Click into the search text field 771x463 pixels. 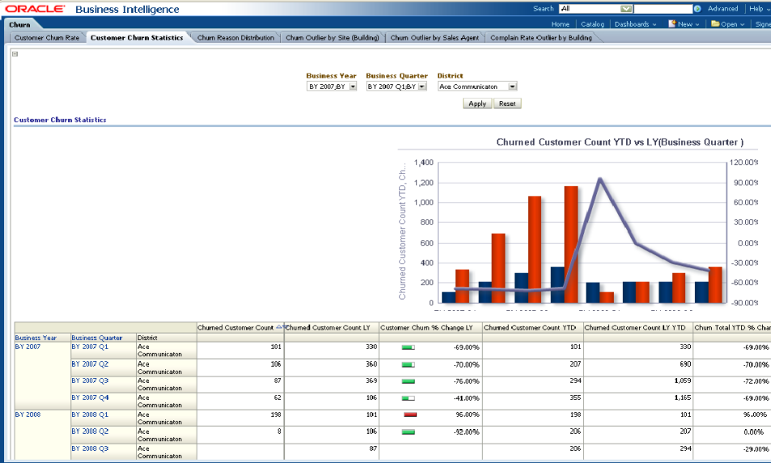(x=663, y=9)
